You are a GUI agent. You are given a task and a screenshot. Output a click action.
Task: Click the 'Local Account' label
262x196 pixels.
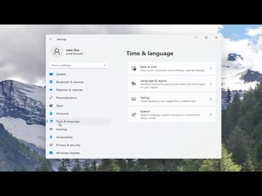coord(75,53)
